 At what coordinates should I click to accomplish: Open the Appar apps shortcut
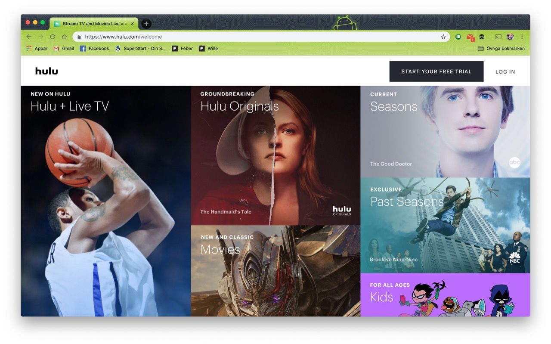[37, 49]
